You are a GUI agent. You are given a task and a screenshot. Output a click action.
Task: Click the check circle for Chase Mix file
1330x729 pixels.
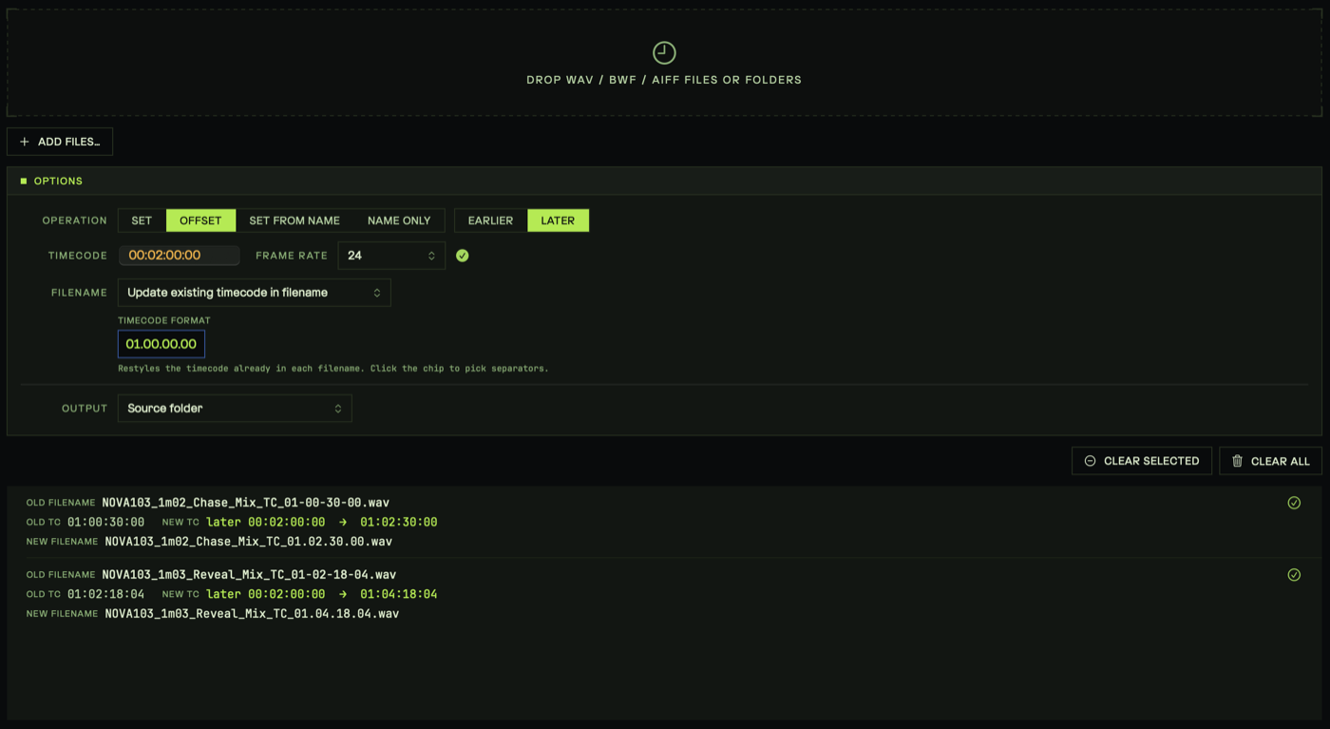pyautogui.click(x=1294, y=503)
